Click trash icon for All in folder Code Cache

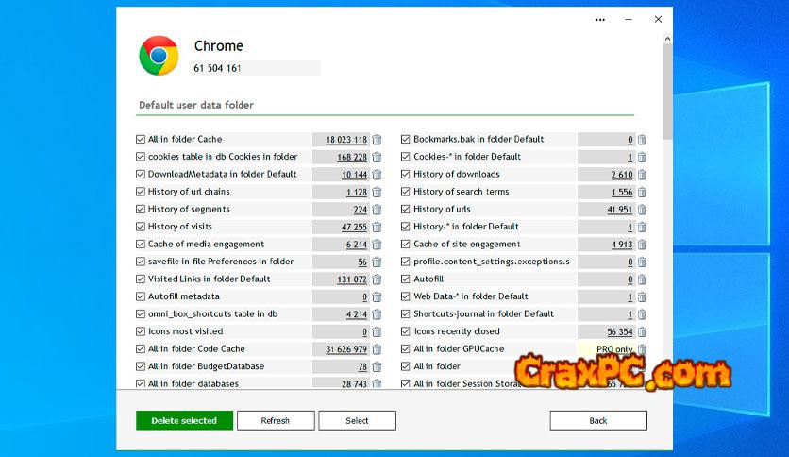pos(377,349)
